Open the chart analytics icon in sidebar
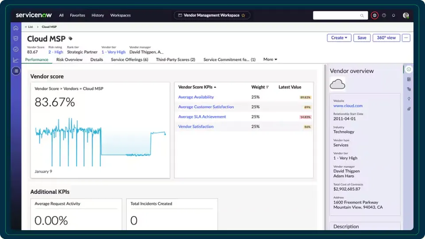425x239 pixels. pos(16,60)
